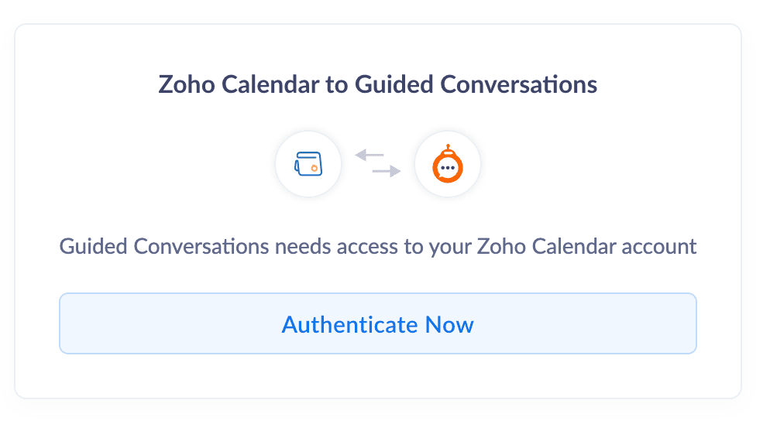Click "Zoho Calendar account" in the description
The image size is (770, 424).
point(586,247)
